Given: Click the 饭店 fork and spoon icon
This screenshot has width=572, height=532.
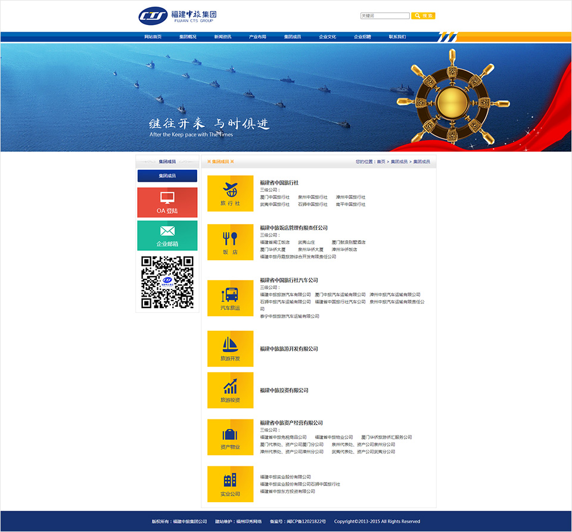Looking at the screenshot, I should coord(230,242).
